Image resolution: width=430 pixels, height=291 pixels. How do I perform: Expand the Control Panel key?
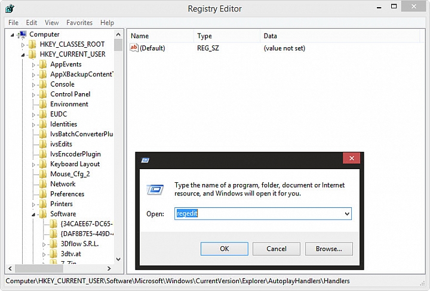[x=33, y=95]
